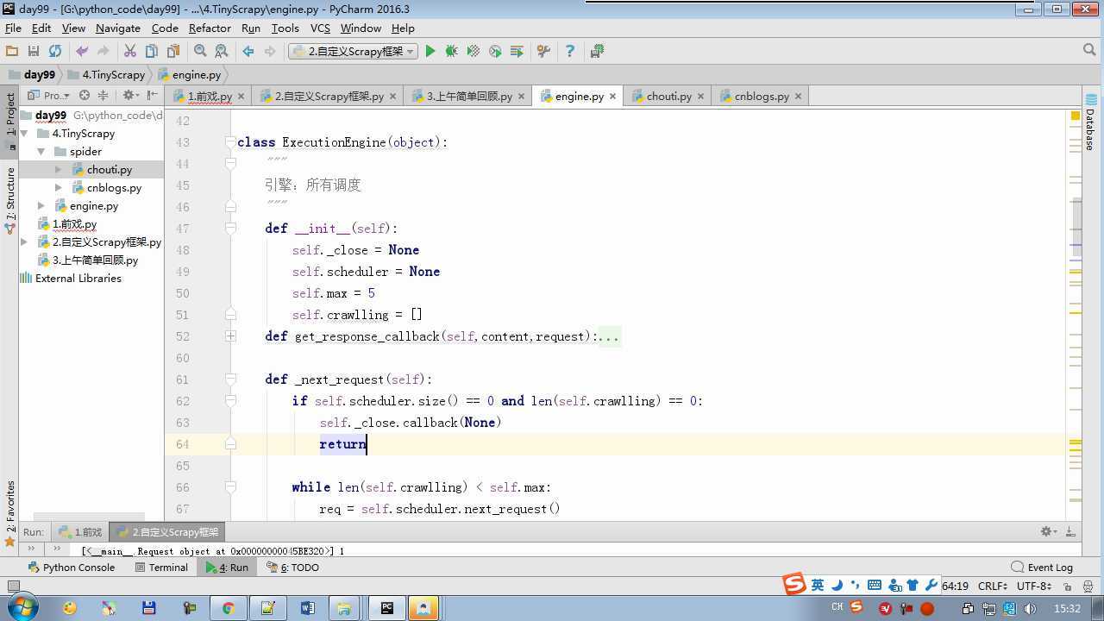Click the Search Everywhere magnifier

click(x=1088, y=51)
